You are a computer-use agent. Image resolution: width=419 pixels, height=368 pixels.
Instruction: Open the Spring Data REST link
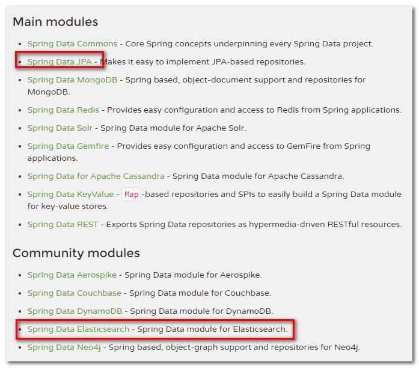(63, 225)
